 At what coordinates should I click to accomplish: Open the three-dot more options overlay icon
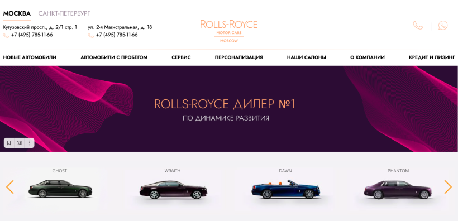point(30,143)
